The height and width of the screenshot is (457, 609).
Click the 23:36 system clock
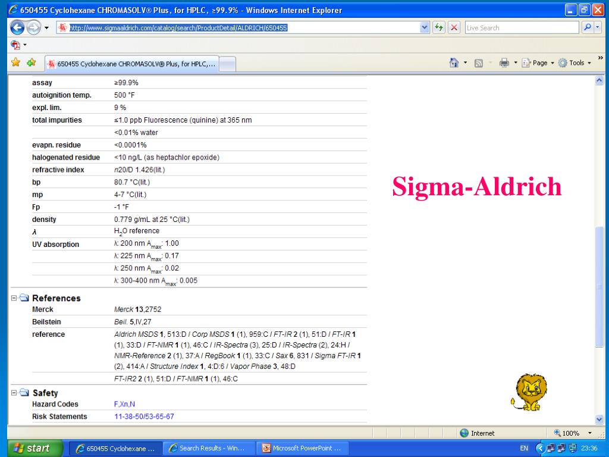point(589,449)
